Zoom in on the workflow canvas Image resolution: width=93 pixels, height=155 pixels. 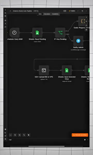click(15, 135)
